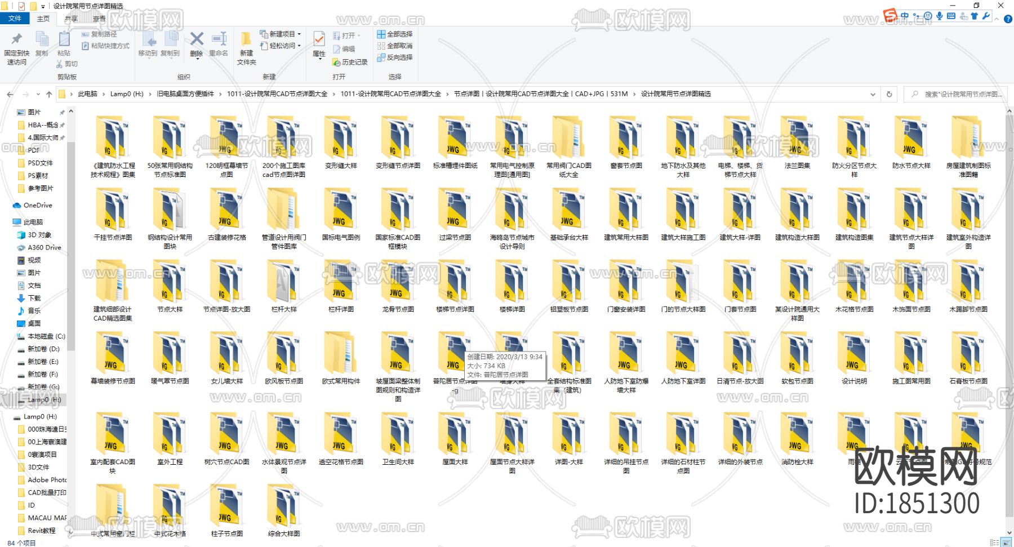Screen dimensions: 1014x547
Task: Click 全部选择 to select all items
Action: (395, 34)
